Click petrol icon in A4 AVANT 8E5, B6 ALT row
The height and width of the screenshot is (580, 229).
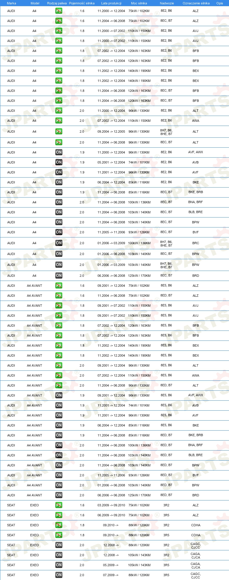coord(59,365)
